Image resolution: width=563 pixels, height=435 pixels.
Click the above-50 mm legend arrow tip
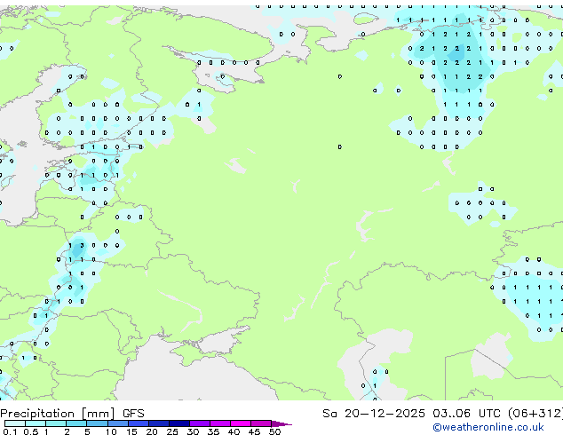281,423
